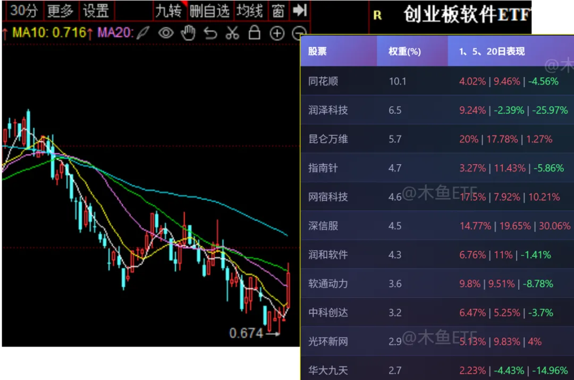574x380 pixels.
Task: Select the 润和软件 stock row
Action: click(x=437, y=255)
